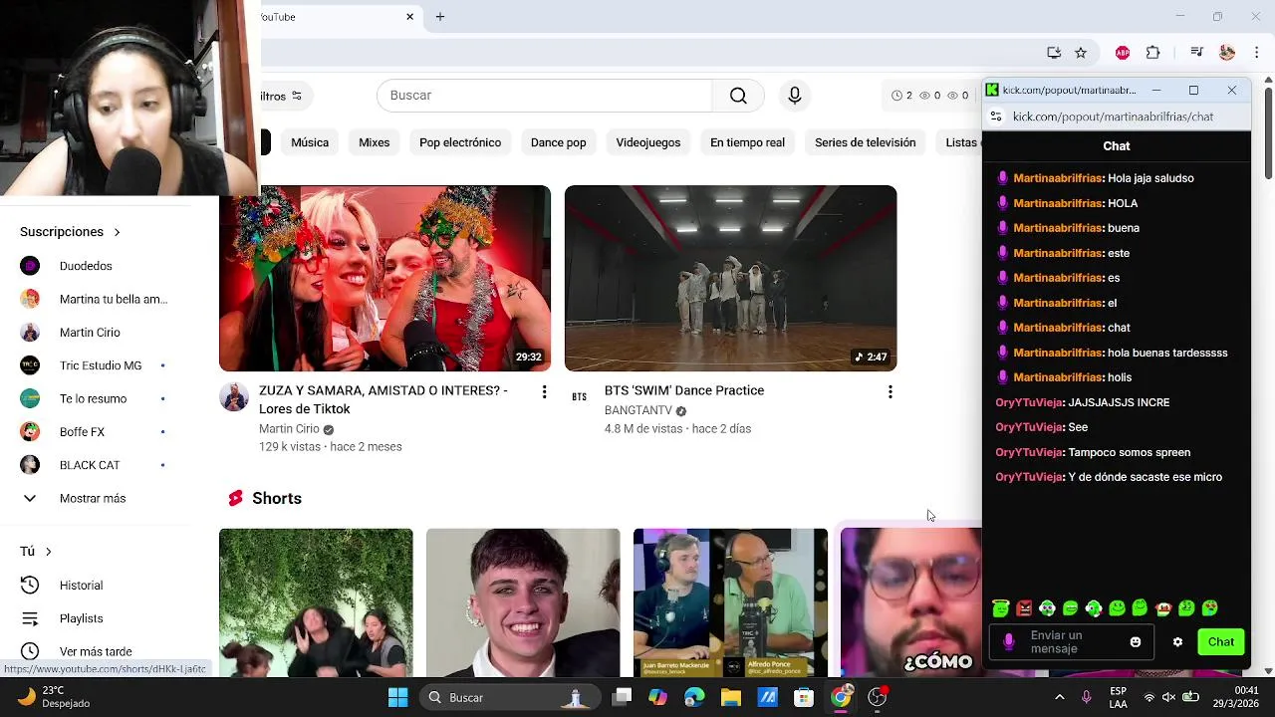The image size is (1275, 717).
Task: Open the AdBlock Plus extension icon
Action: [1123, 52]
